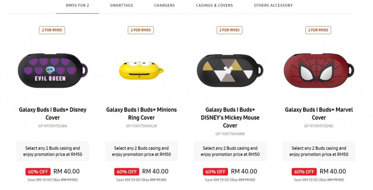Click the Evil Queen cover image
Screen dimensions: 373x190
(x=52, y=70)
